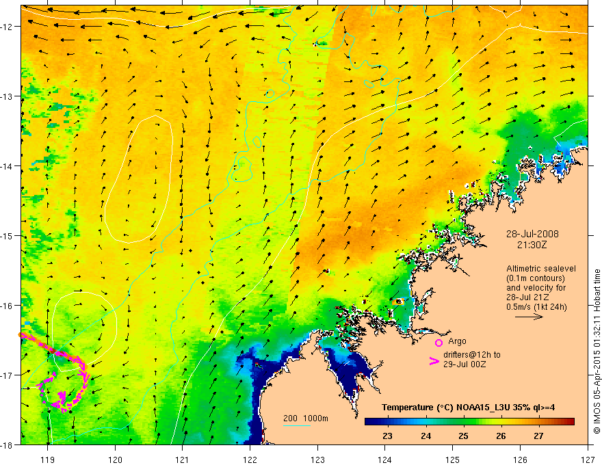Click the 'Altimetric sealevel' legend text
Image resolution: width=602 pixels, height=465 pixels.
pyautogui.click(x=541, y=269)
